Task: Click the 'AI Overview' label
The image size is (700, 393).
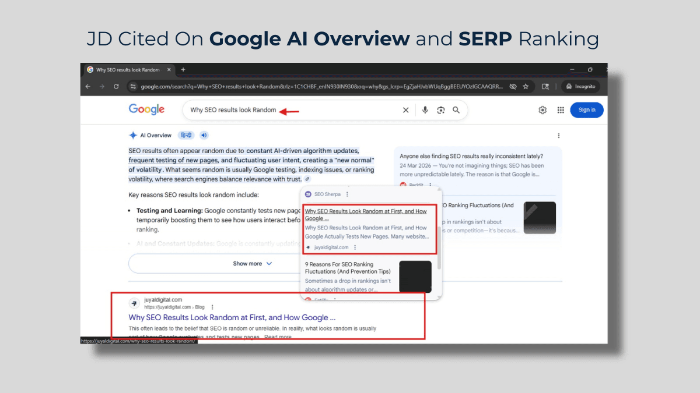Action: pos(156,135)
